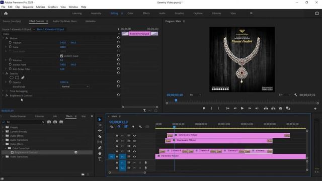Open the Metadata tab
Viewport: 322px width, 181px height.
pos(91,21)
